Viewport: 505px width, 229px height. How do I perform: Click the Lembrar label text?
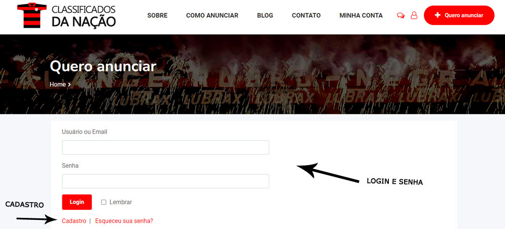pos(121,202)
